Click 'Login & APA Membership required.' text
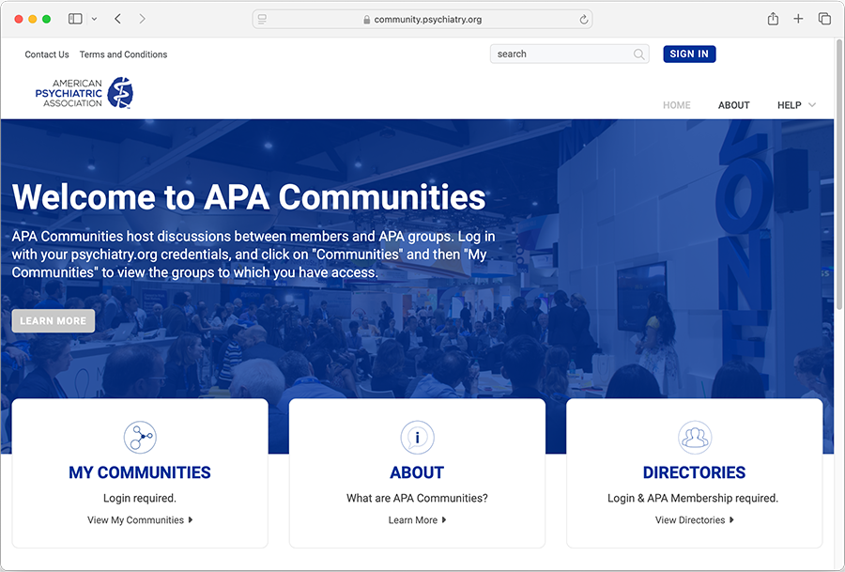845x572 pixels. (x=693, y=498)
